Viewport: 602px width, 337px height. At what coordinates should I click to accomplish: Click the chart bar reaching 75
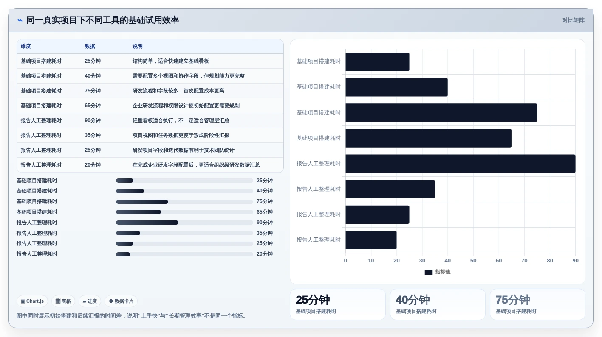[x=441, y=113]
